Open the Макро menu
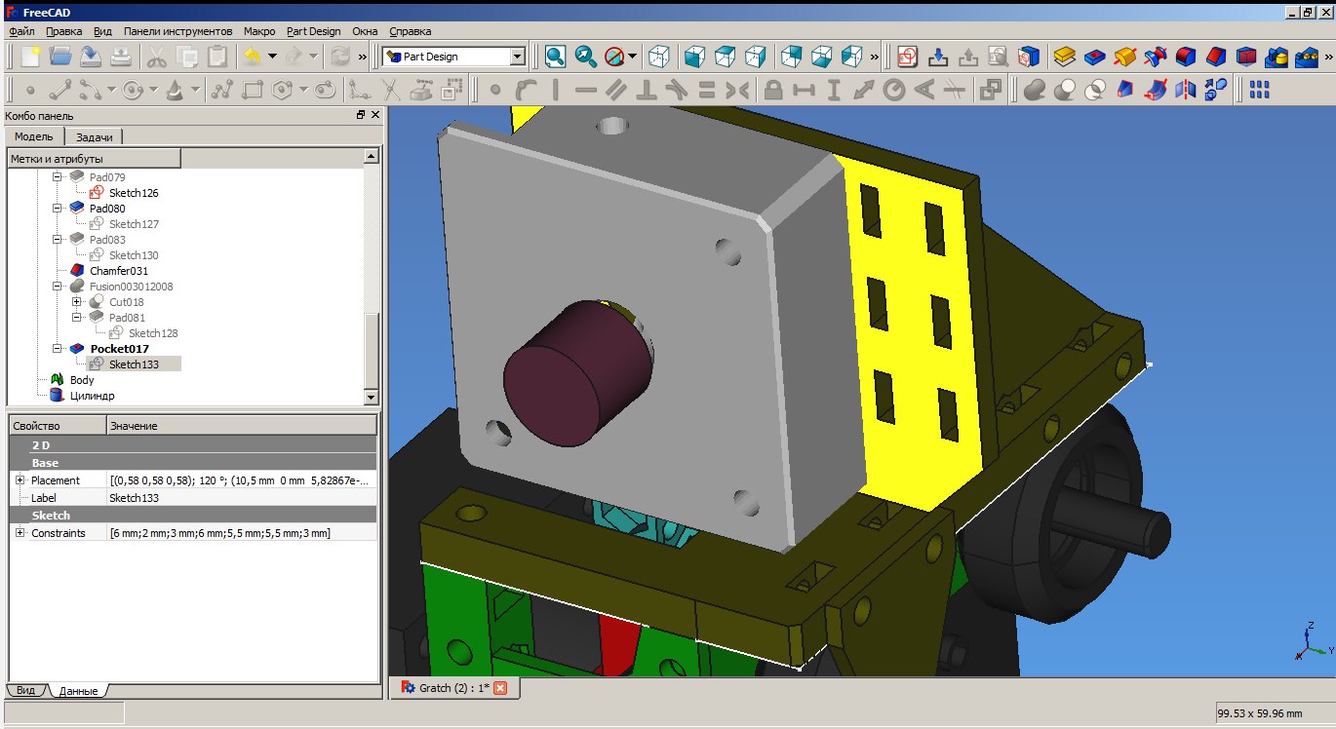Screen dimensions: 1336x729 (x=259, y=31)
